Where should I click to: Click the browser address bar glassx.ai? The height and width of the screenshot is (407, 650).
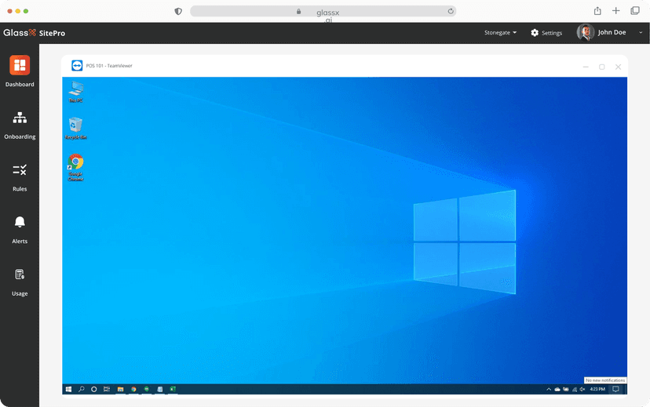[323, 12]
